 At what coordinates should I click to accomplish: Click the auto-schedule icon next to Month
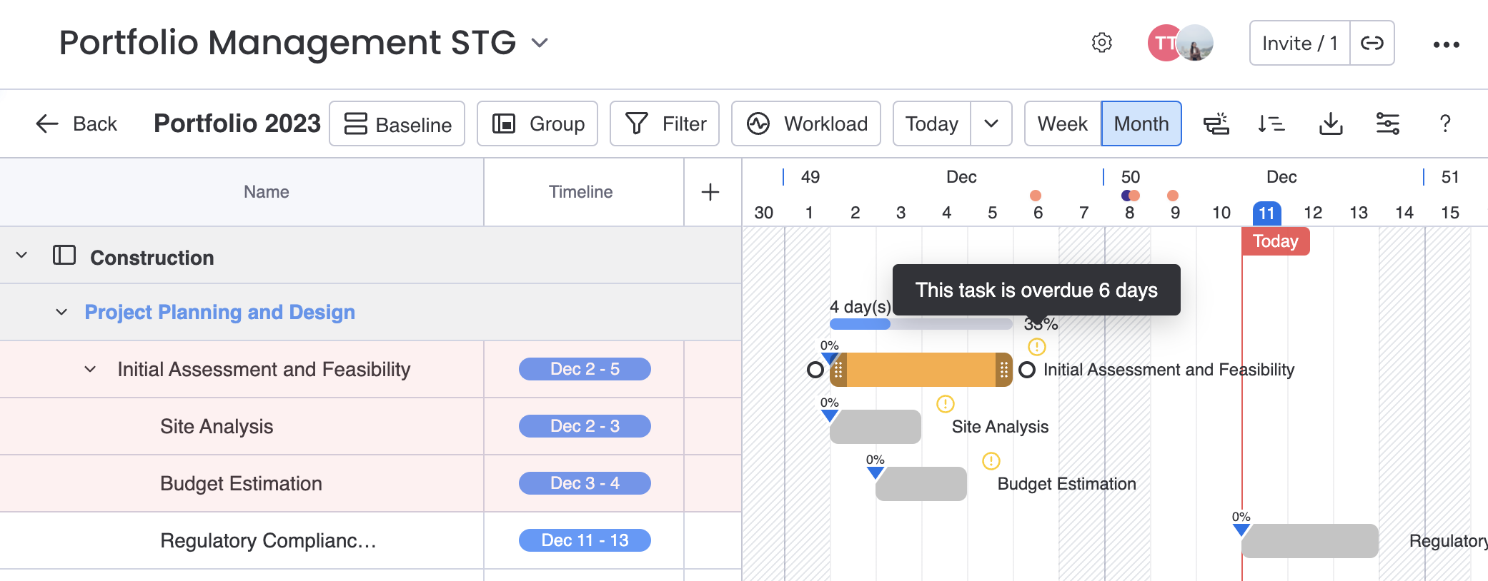(1216, 123)
